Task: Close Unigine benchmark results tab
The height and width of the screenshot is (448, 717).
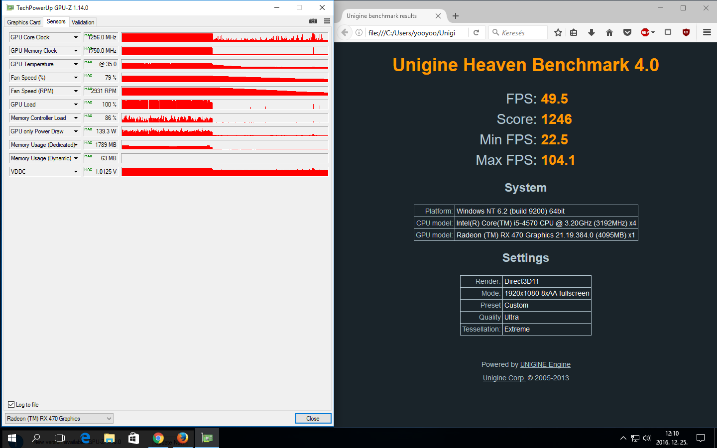Action: [x=438, y=16]
